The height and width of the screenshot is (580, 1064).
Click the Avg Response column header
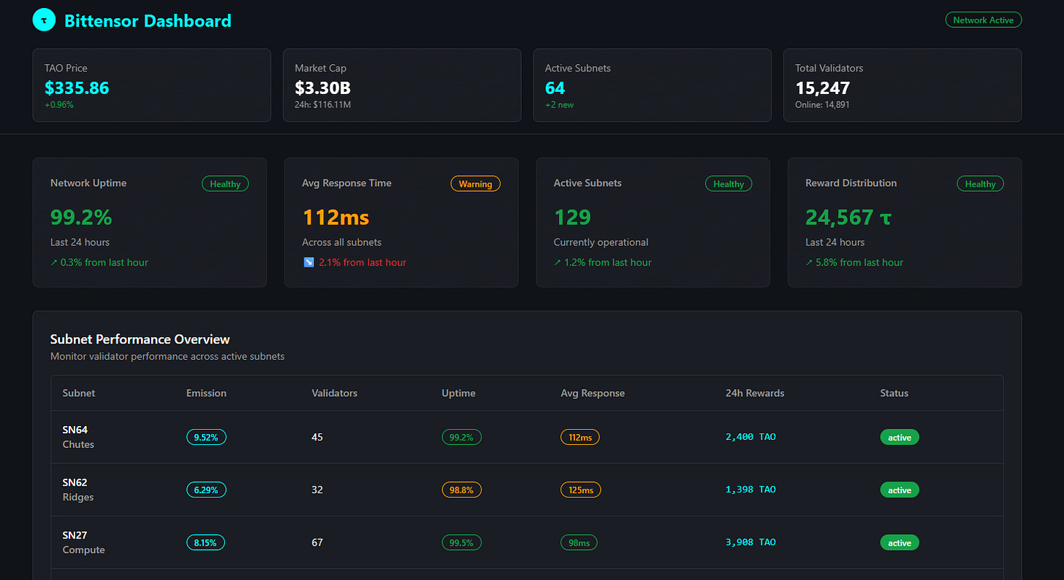point(593,393)
